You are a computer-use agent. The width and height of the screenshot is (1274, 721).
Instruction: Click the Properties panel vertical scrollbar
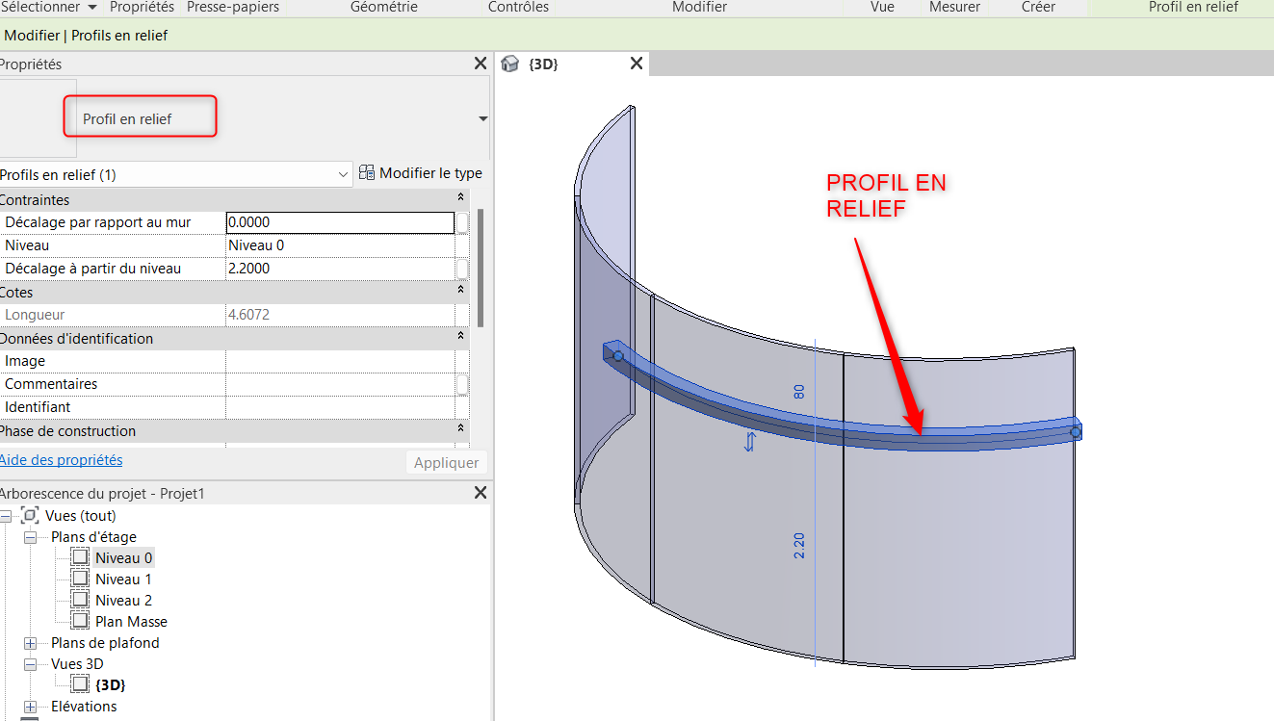pos(481,268)
